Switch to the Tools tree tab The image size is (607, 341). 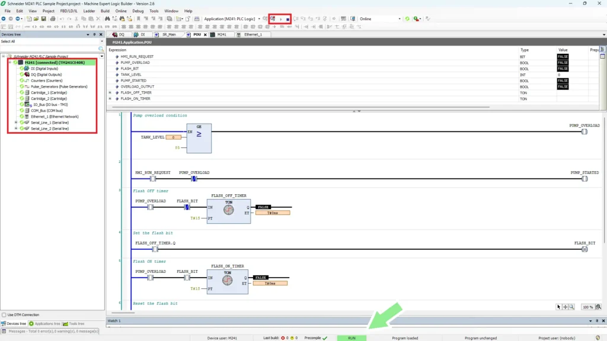74,324
